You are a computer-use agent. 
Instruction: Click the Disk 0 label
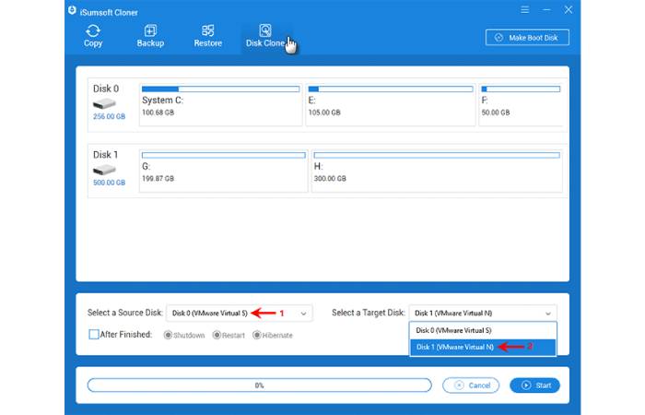click(106, 89)
